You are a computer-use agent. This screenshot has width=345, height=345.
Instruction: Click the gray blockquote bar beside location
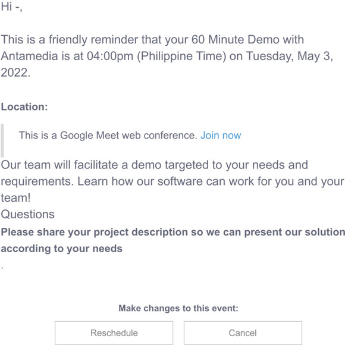[2, 140]
